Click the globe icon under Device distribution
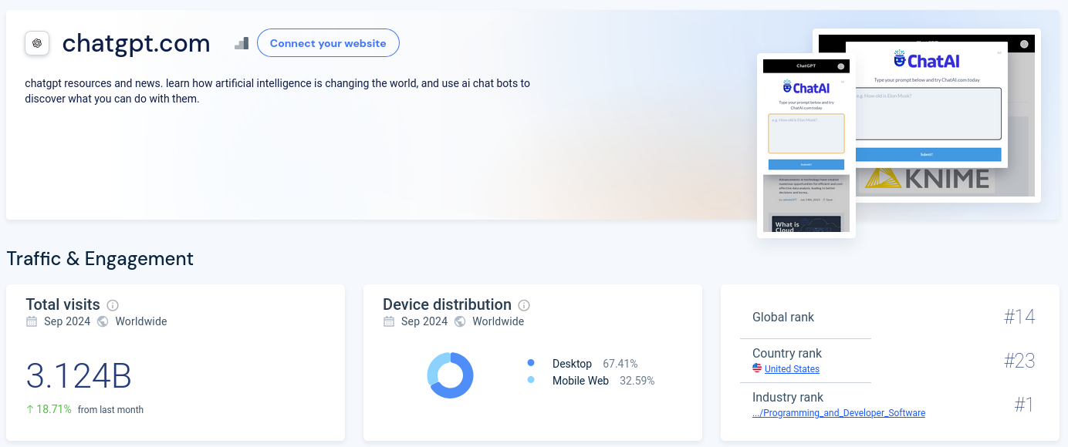This screenshot has width=1068, height=447. tap(460, 321)
